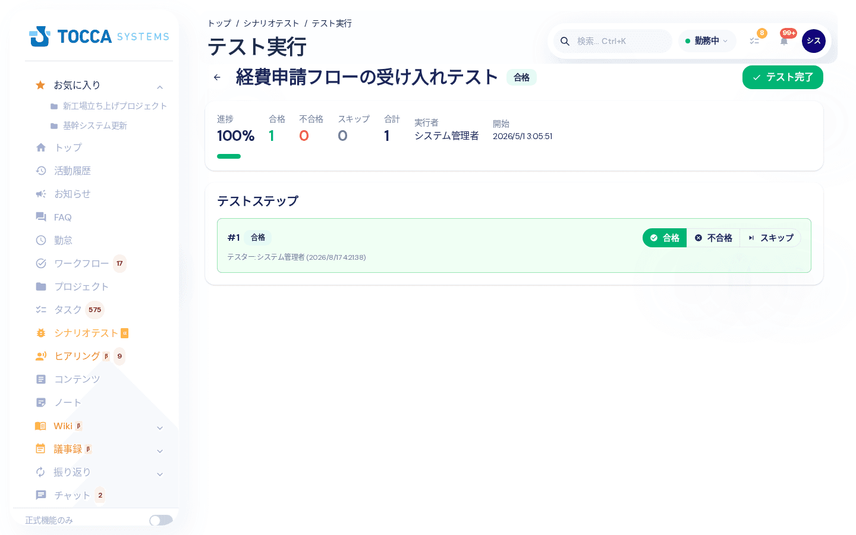Open favorite 基幹システム更新
Viewport: 856px width, 535px height.
(x=95, y=125)
